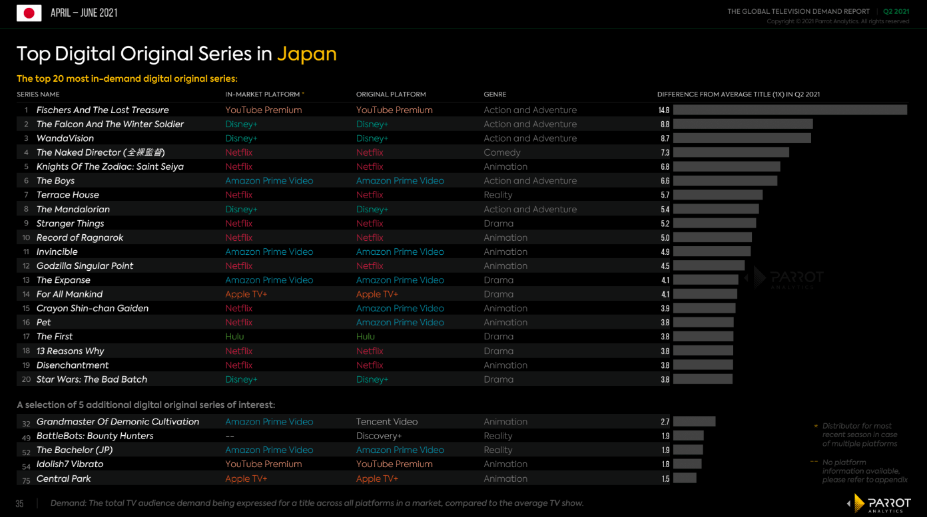Click the 'WandaVision' series name
Screen dimensions: 927x517
click(65, 138)
